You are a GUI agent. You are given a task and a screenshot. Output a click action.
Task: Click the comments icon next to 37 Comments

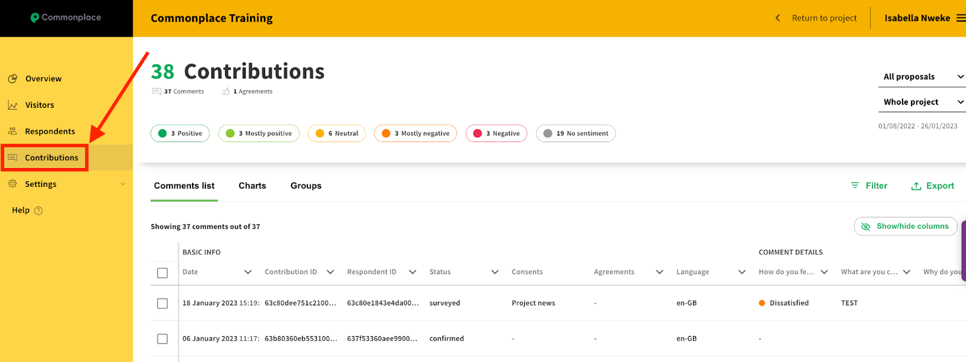tap(156, 92)
